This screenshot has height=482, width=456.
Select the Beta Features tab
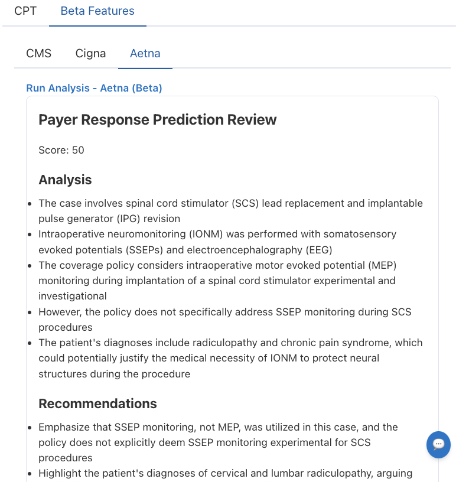click(x=97, y=11)
